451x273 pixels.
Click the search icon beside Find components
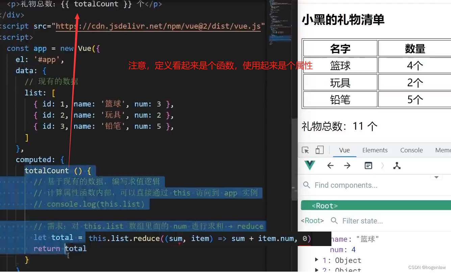pos(306,185)
